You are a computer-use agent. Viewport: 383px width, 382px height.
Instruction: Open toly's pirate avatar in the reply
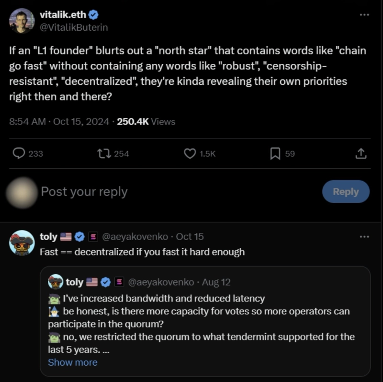tap(22, 243)
